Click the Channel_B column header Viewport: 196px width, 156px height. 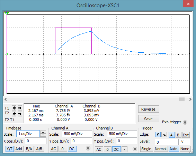click(91, 106)
